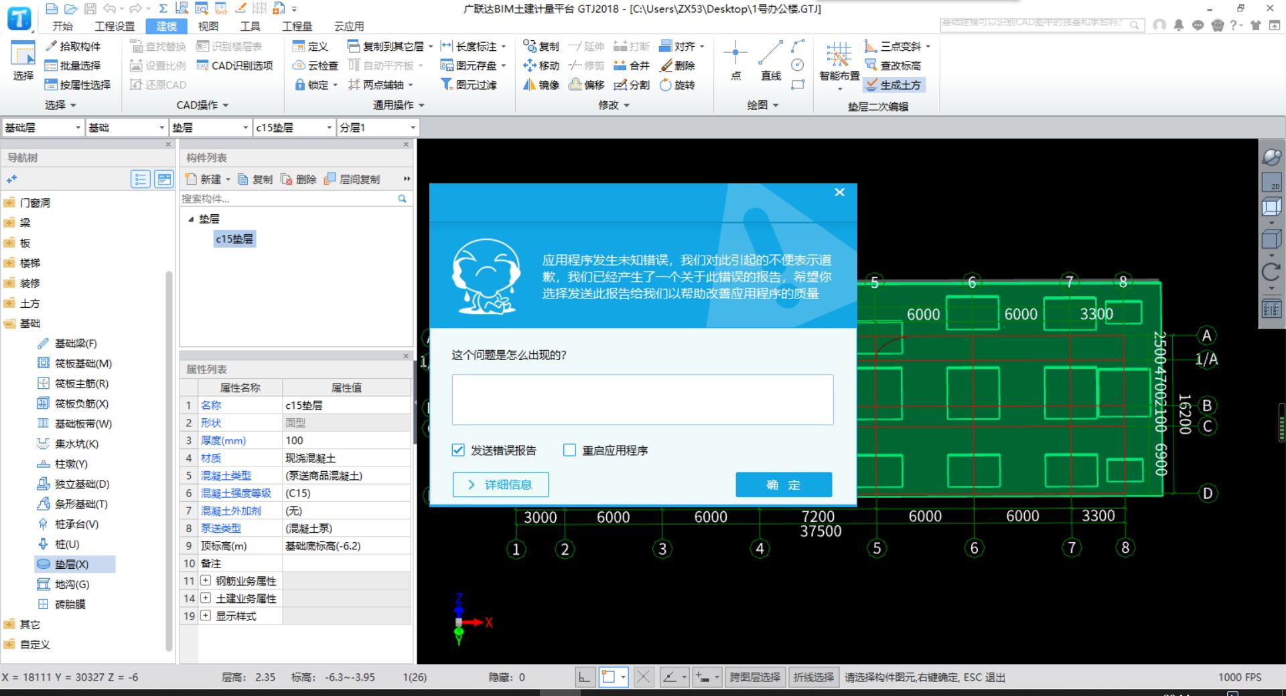Open the 垫层 component type dropdown
1286x696 pixels.
pos(210,127)
